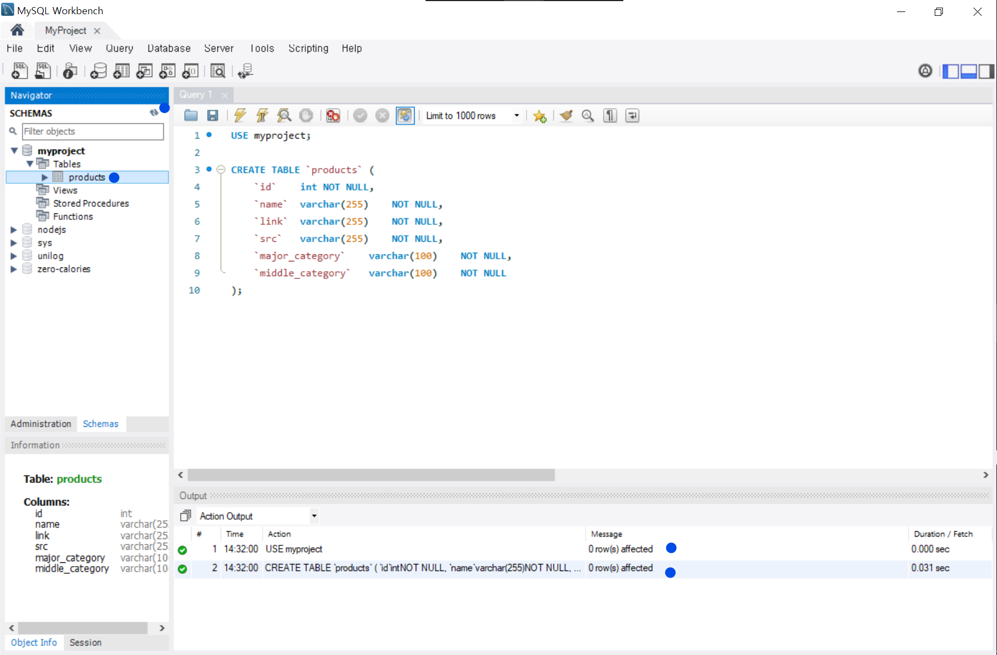Expand the zero-calories schema
The image size is (997, 655).
tap(14, 269)
